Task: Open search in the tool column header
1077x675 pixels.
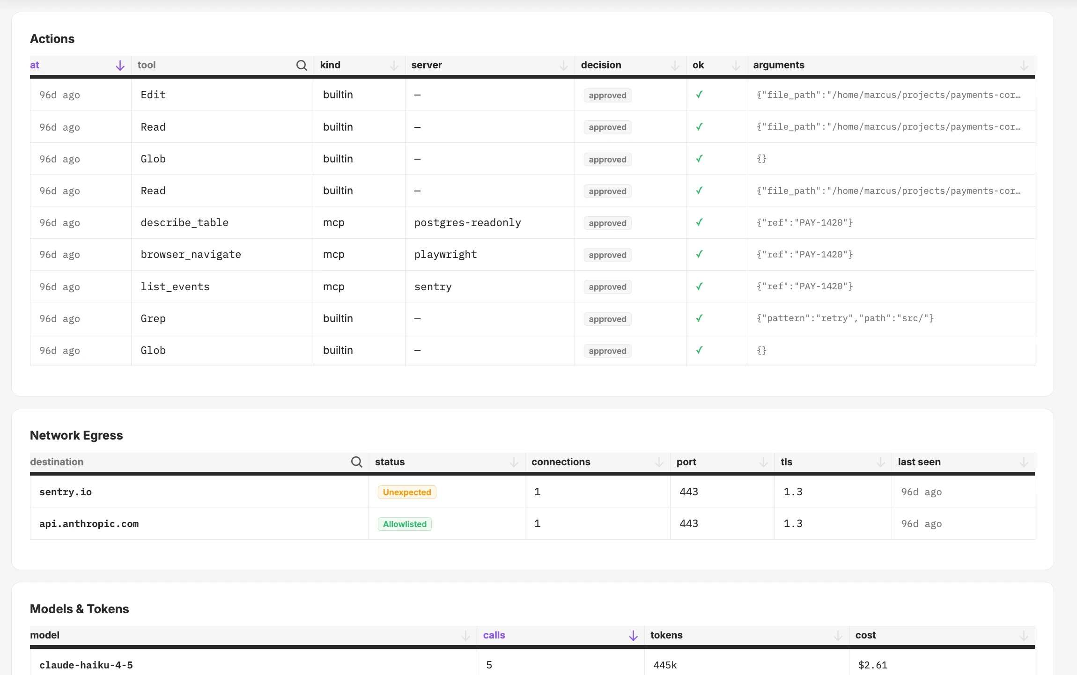Action: click(302, 66)
